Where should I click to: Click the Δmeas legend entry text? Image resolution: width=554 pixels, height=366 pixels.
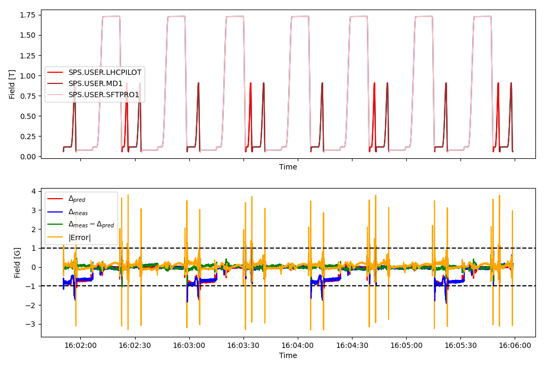coord(78,212)
